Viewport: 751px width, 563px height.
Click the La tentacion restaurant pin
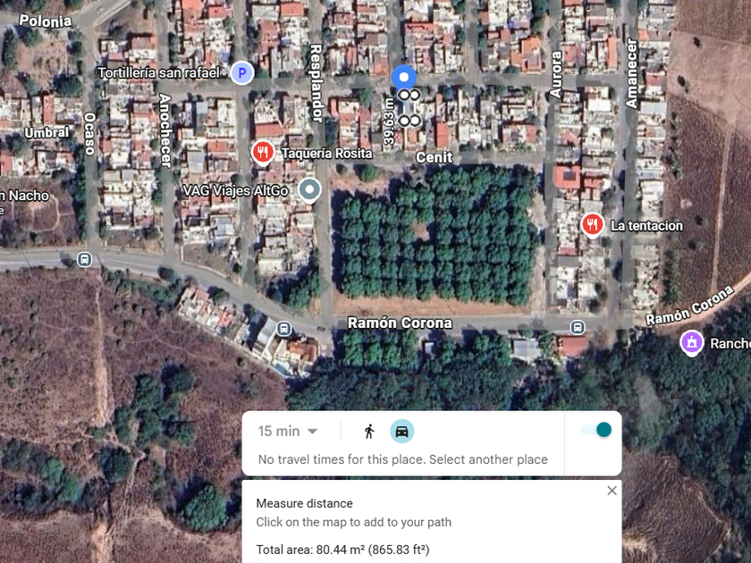593,225
